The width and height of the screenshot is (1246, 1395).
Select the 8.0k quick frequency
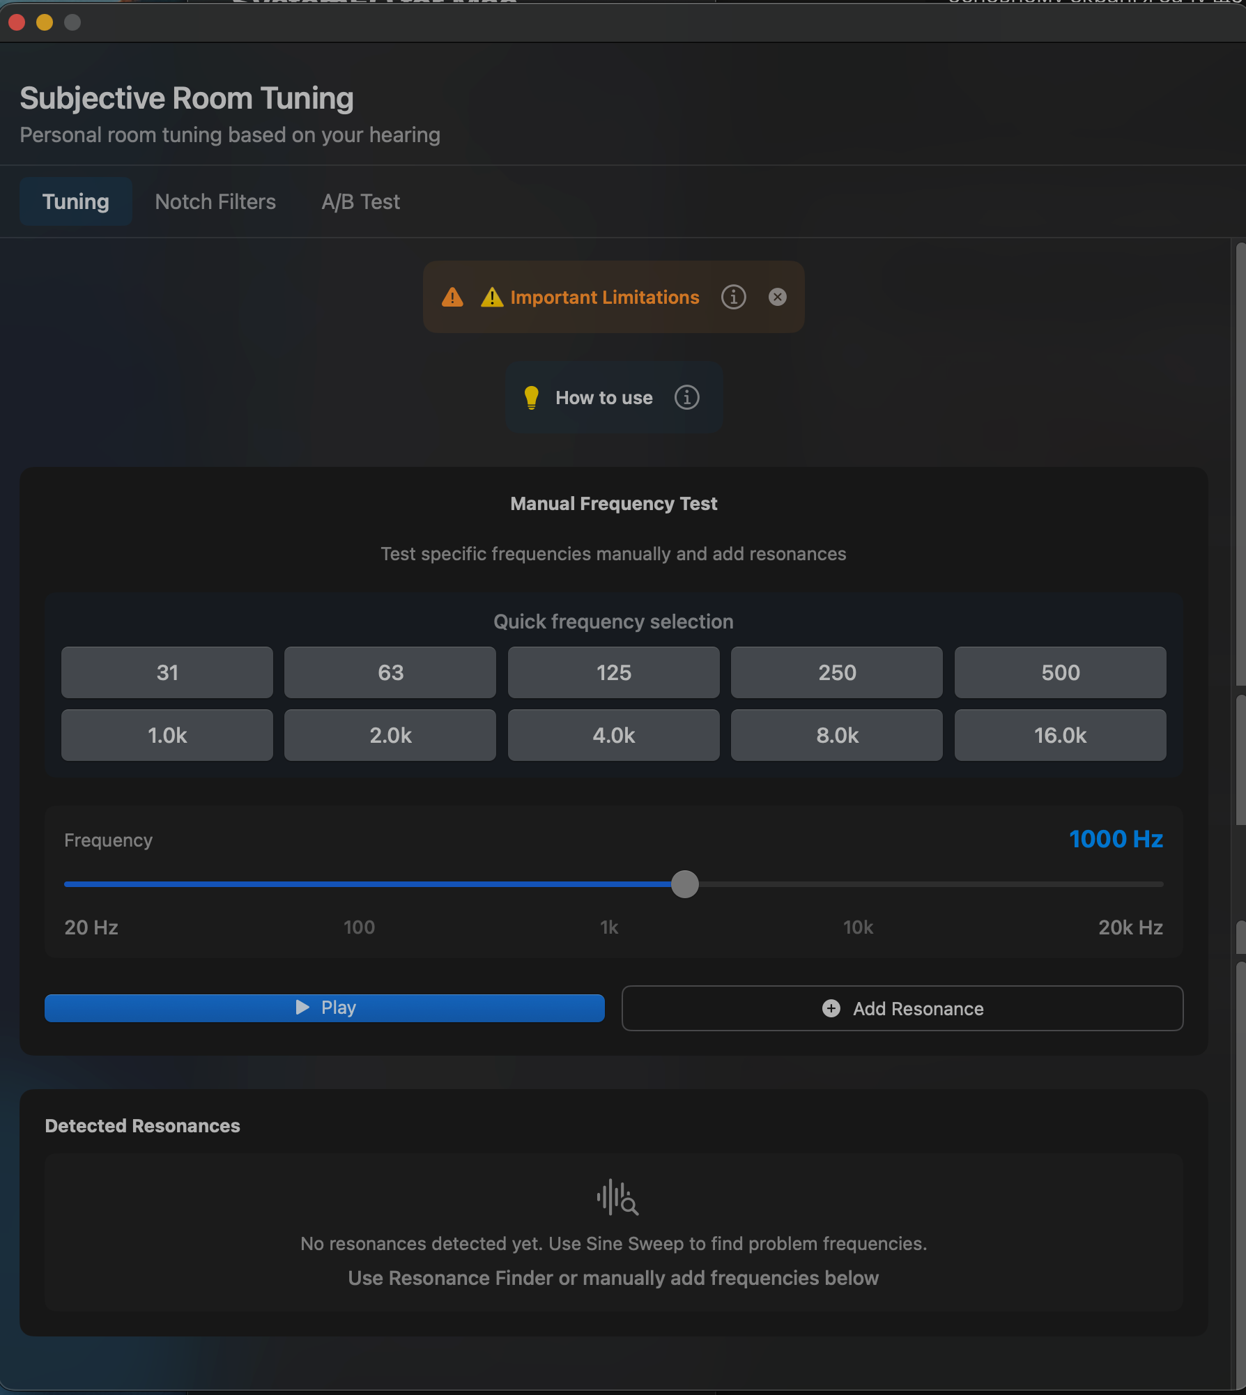(837, 735)
